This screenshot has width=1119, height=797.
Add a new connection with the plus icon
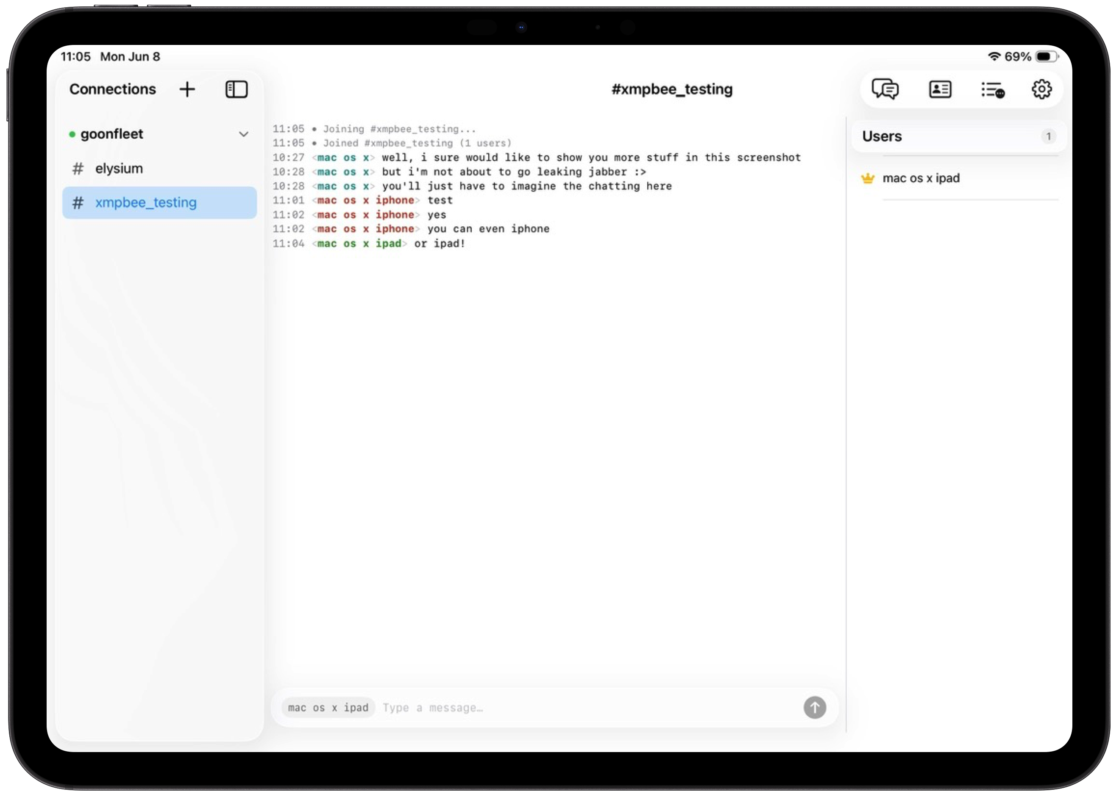tap(187, 89)
